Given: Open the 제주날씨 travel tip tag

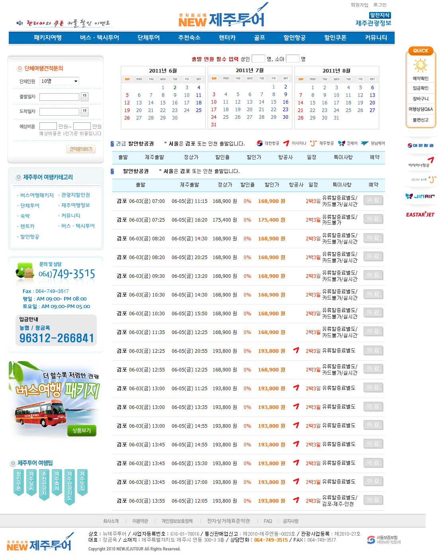Looking at the screenshot, I should [31, 483].
